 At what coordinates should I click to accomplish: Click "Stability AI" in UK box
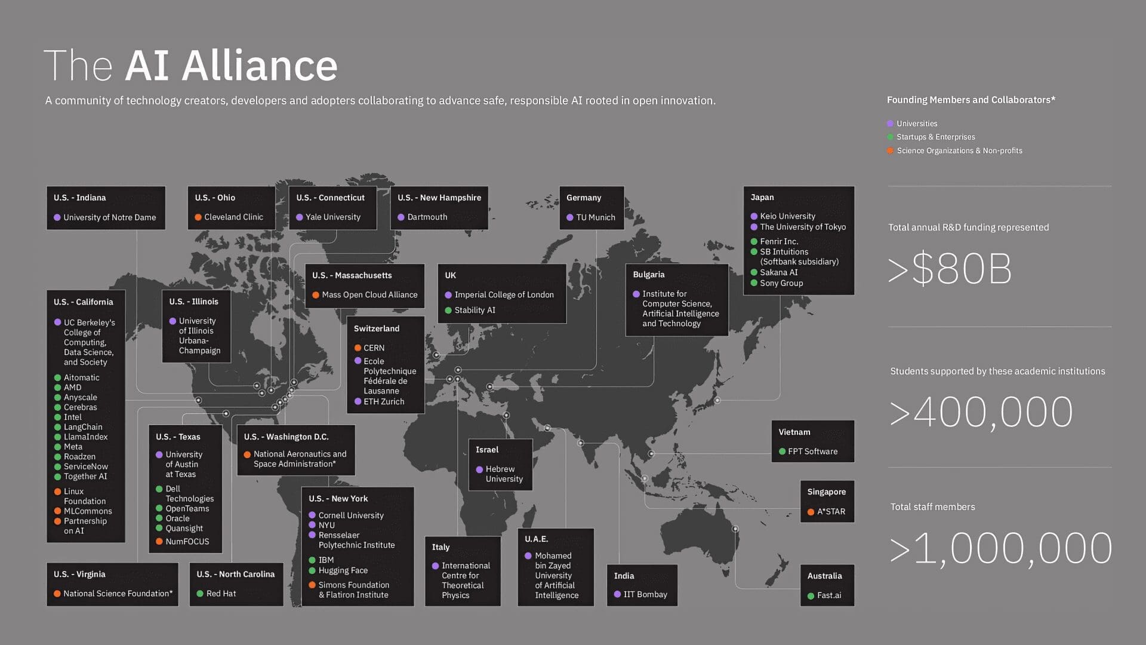pos(475,311)
